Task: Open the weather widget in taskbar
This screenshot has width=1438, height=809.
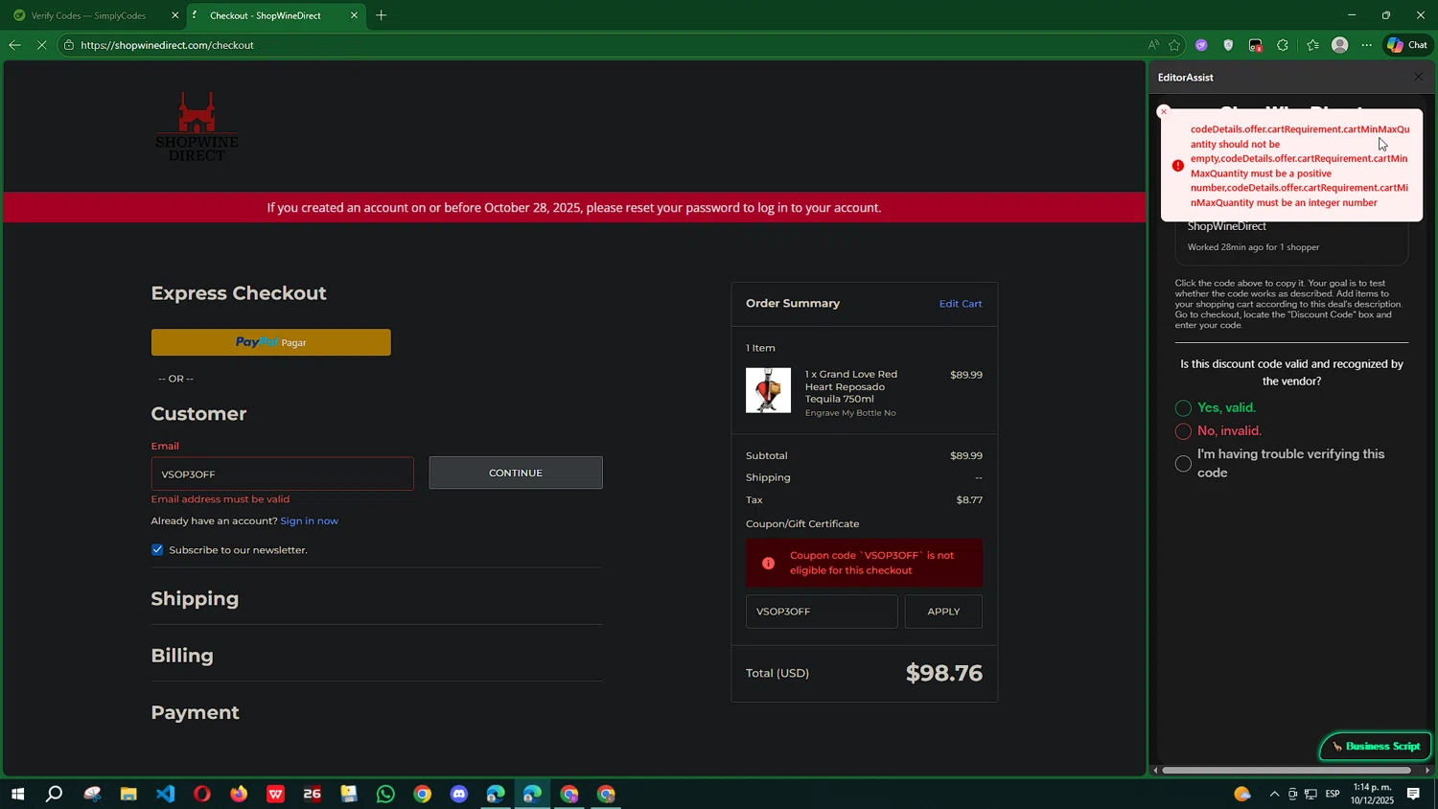Action: click(x=1242, y=794)
